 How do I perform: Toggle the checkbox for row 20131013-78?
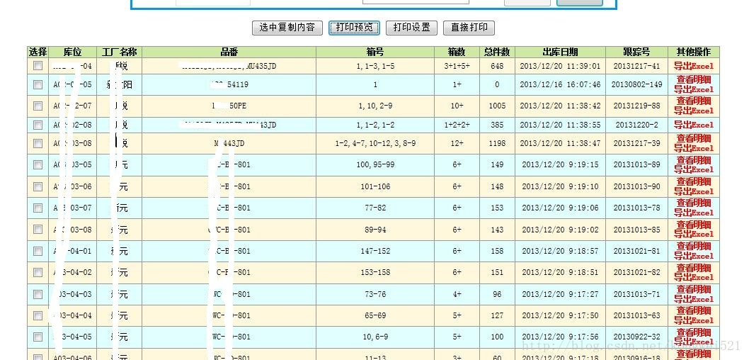38,208
